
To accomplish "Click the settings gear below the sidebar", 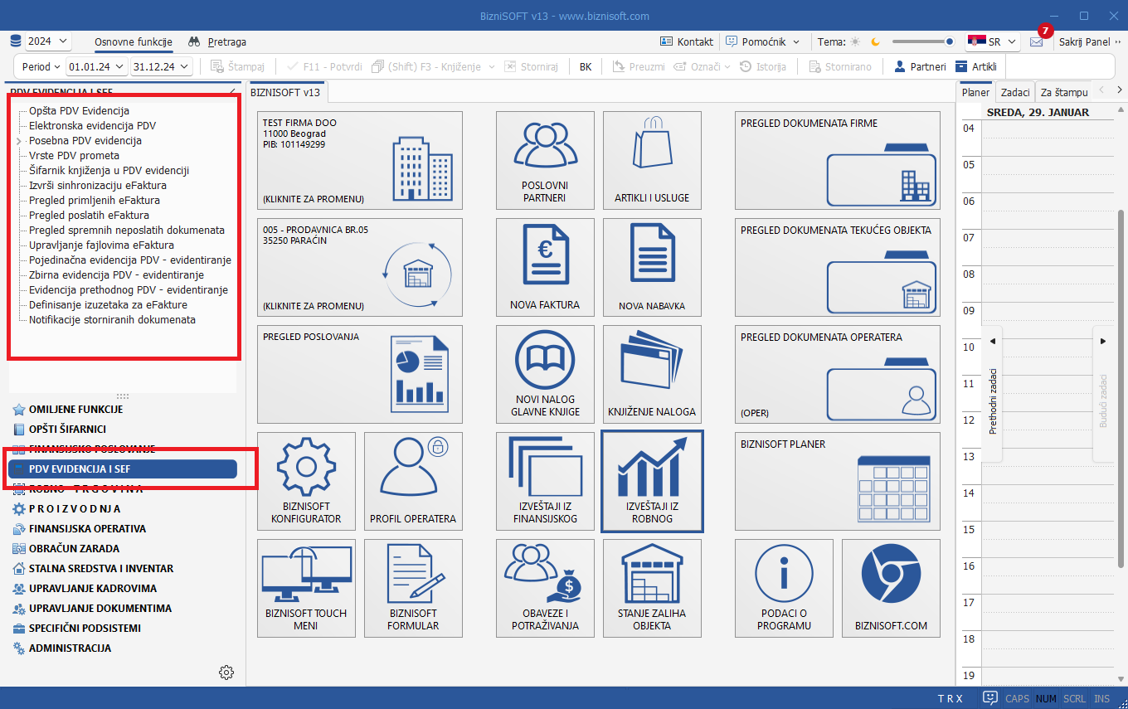I will pyautogui.click(x=226, y=672).
